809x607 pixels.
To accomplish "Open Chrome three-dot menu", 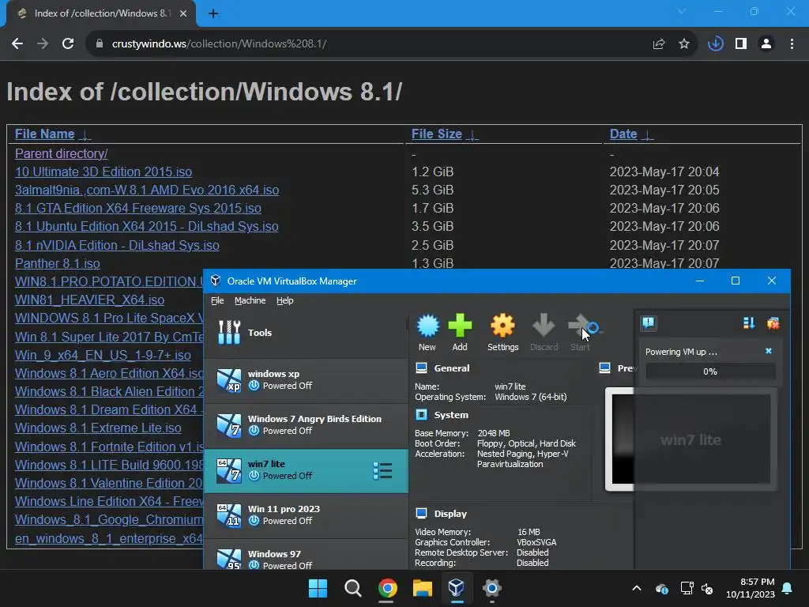I will point(792,44).
